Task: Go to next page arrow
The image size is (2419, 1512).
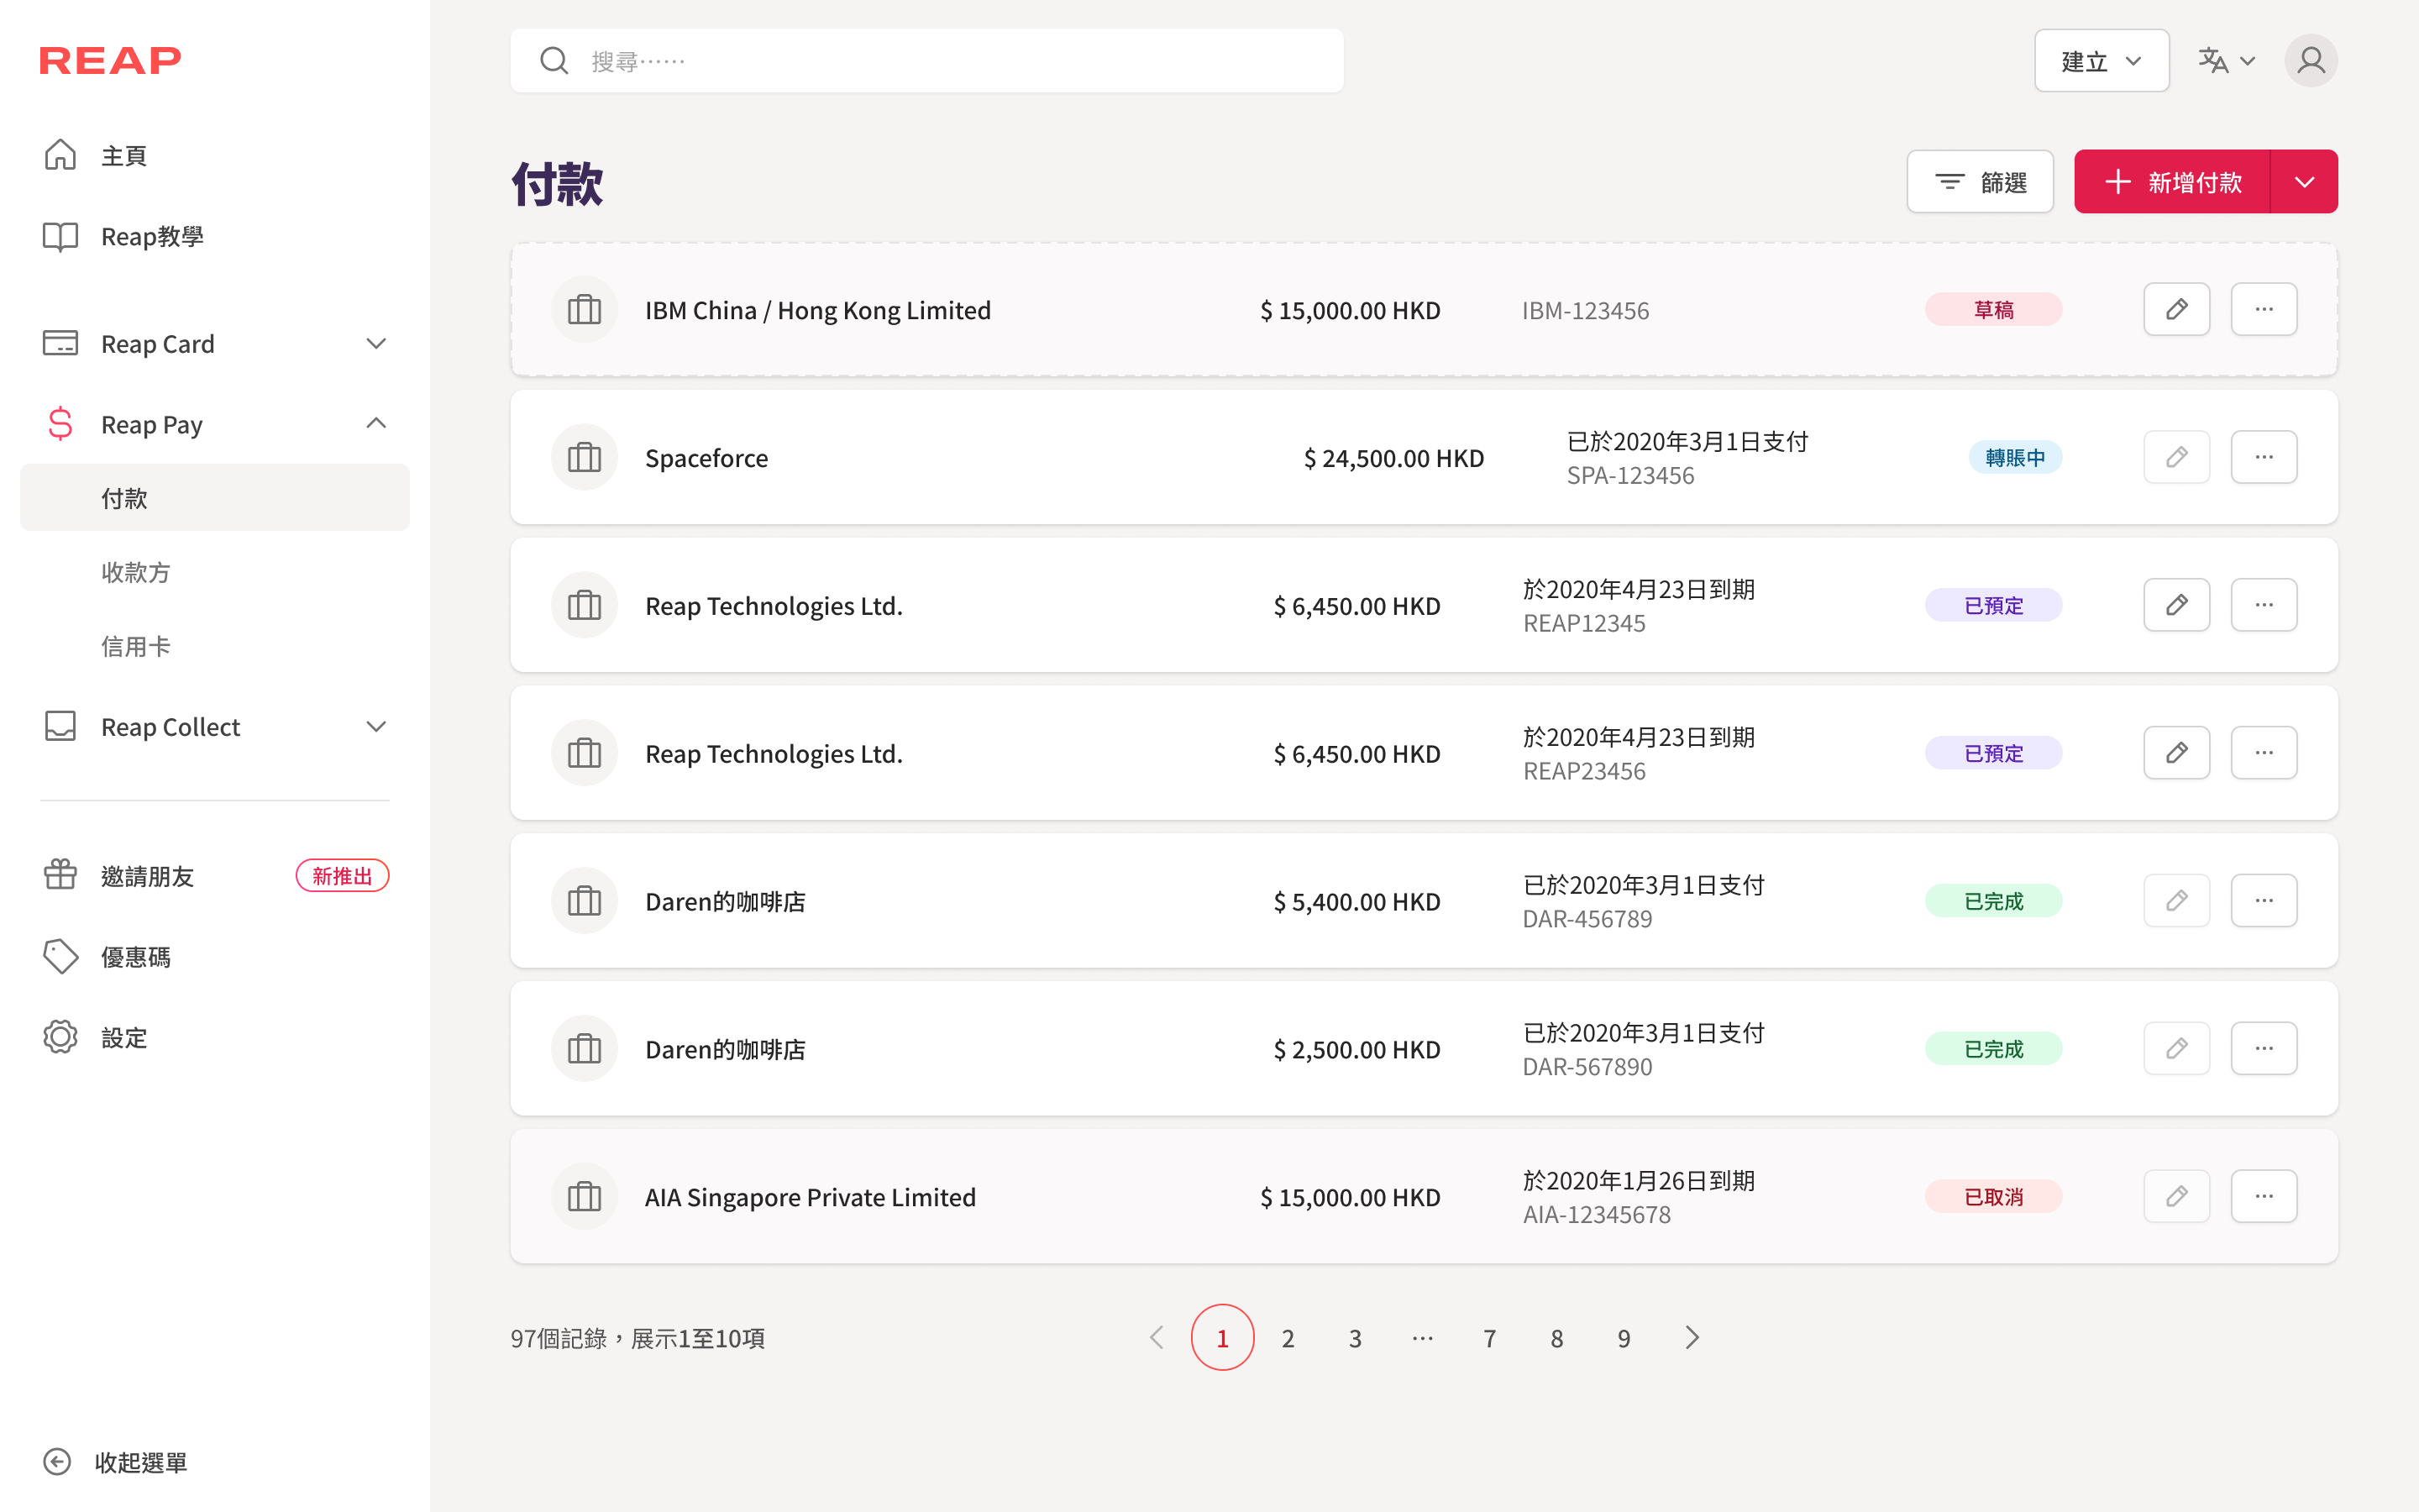Action: tap(1692, 1338)
